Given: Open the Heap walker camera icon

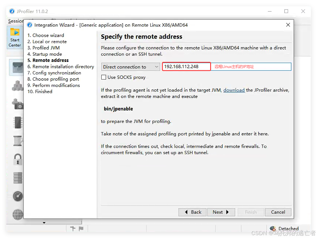Looking at the screenshot, I should pos(18,104).
